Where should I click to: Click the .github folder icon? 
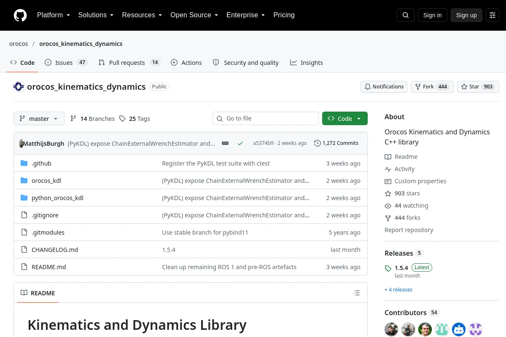pyautogui.click(x=24, y=163)
